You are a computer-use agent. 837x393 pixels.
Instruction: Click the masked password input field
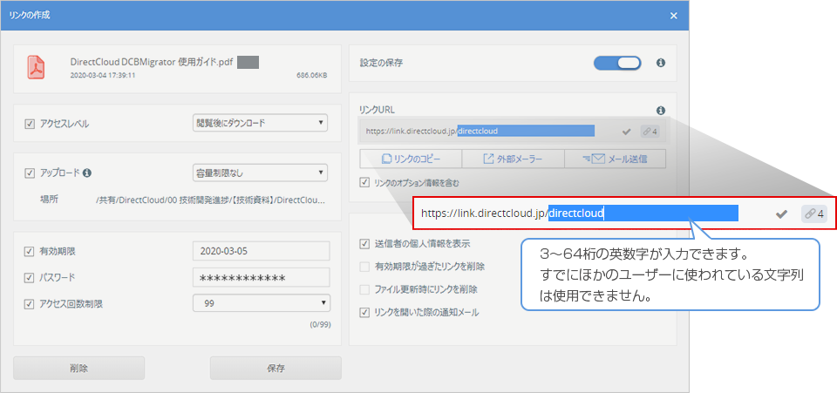click(x=261, y=277)
